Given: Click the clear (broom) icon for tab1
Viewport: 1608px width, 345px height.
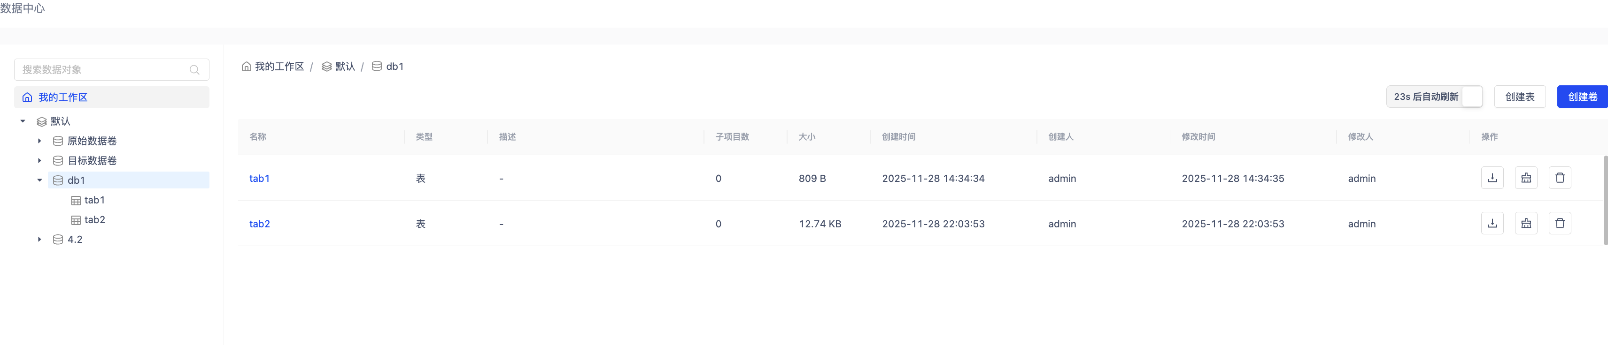Looking at the screenshot, I should click(1526, 178).
